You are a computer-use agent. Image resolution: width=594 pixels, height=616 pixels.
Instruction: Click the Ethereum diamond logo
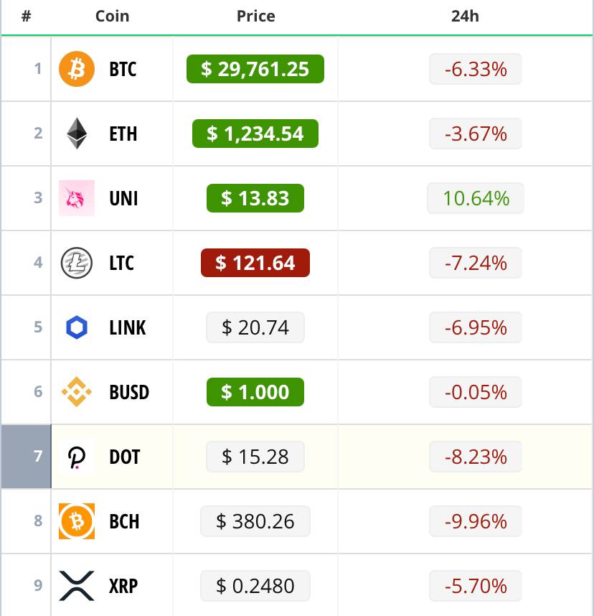click(77, 134)
